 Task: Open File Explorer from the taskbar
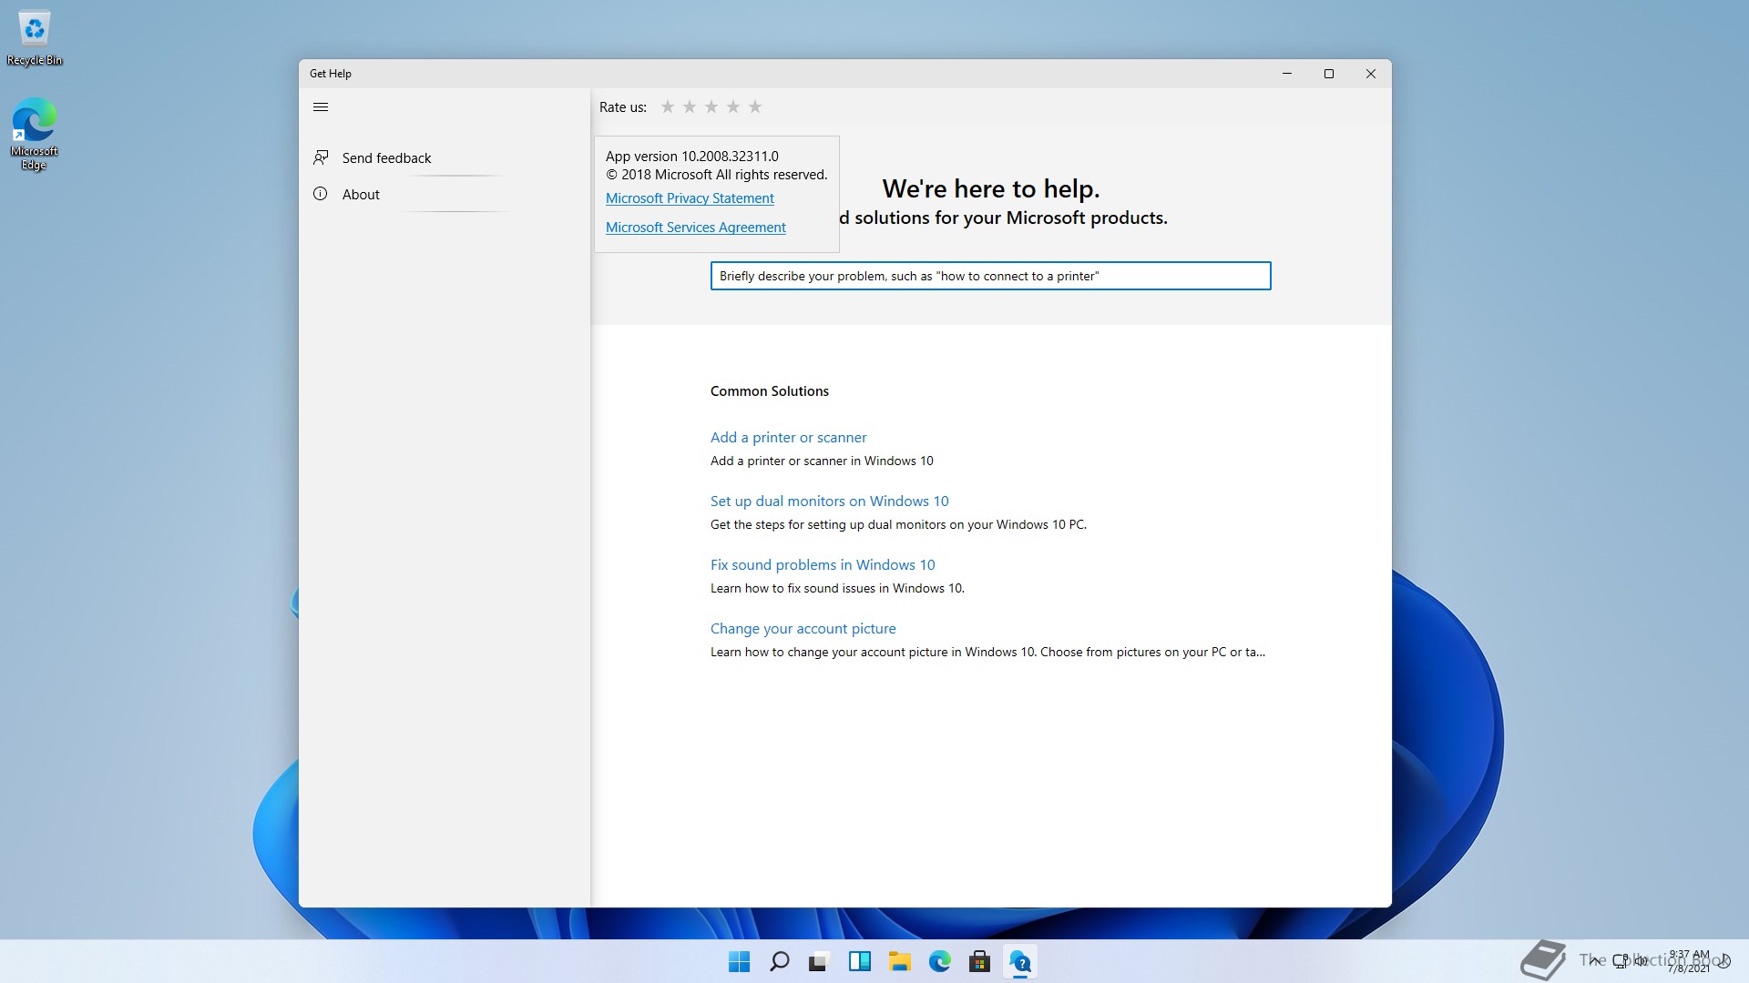(899, 961)
